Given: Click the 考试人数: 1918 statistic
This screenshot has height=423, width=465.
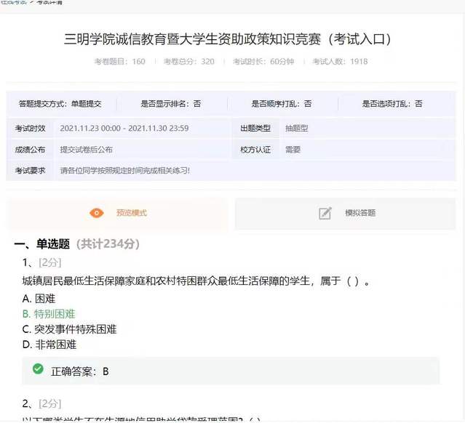Looking at the screenshot, I should [x=340, y=62].
